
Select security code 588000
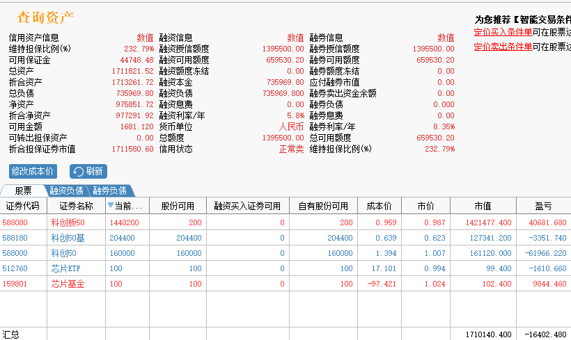point(15,253)
